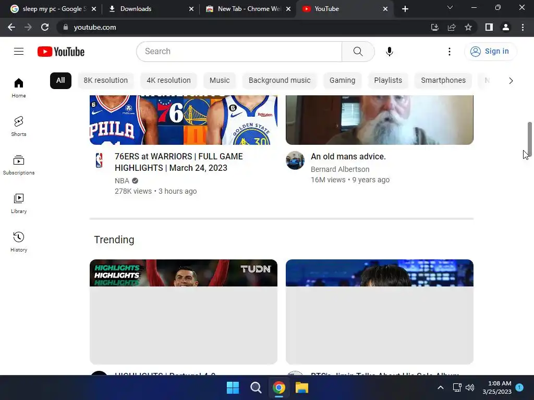Open a new browser tab
This screenshot has height=400, width=534.
point(405,9)
